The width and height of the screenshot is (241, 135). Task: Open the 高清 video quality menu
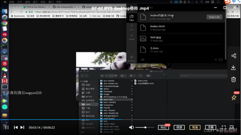click(x=195, y=127)
